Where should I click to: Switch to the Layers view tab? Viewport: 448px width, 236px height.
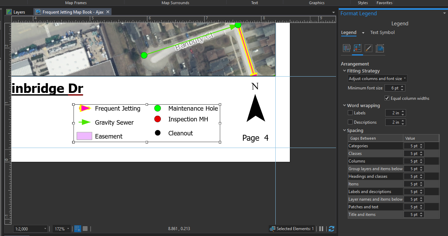(16, 12)
